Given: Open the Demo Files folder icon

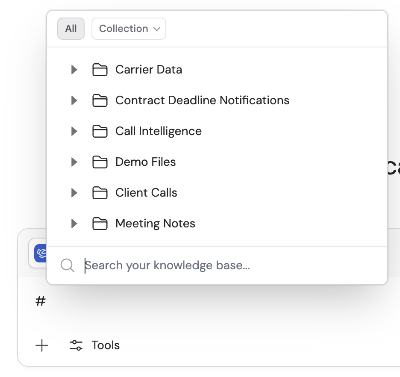Looking at the screenshot, I should click(x=100, y=162).
